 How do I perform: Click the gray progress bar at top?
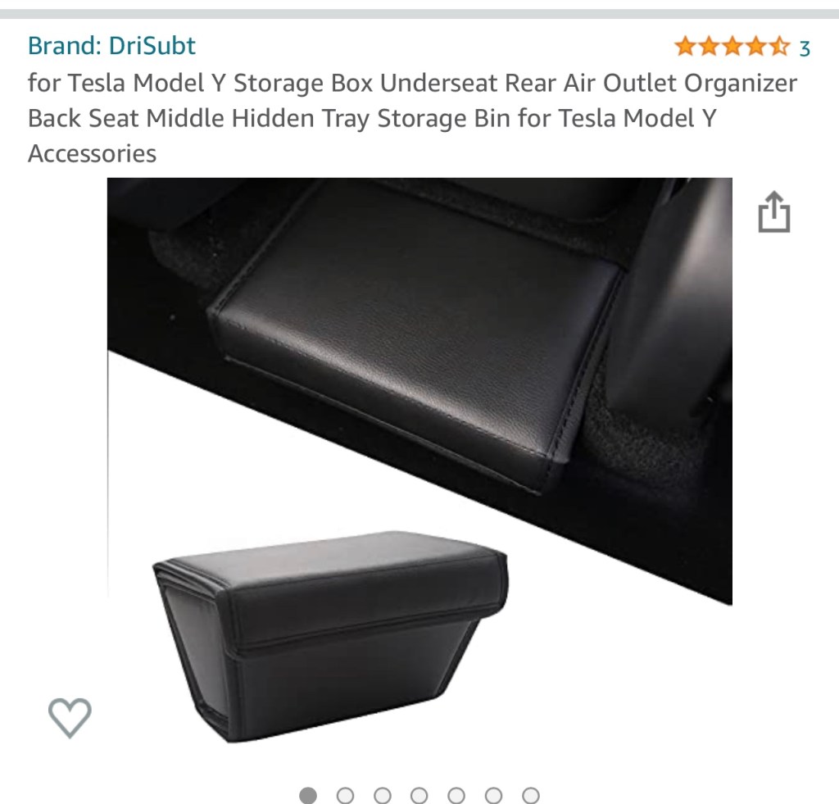419,14
